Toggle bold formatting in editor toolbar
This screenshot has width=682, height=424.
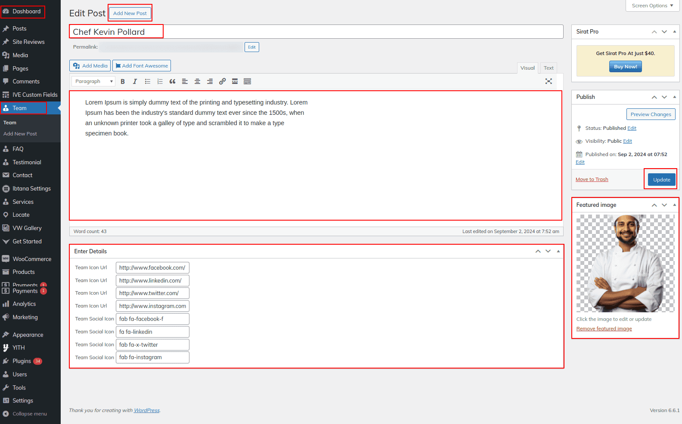[123, 81]
